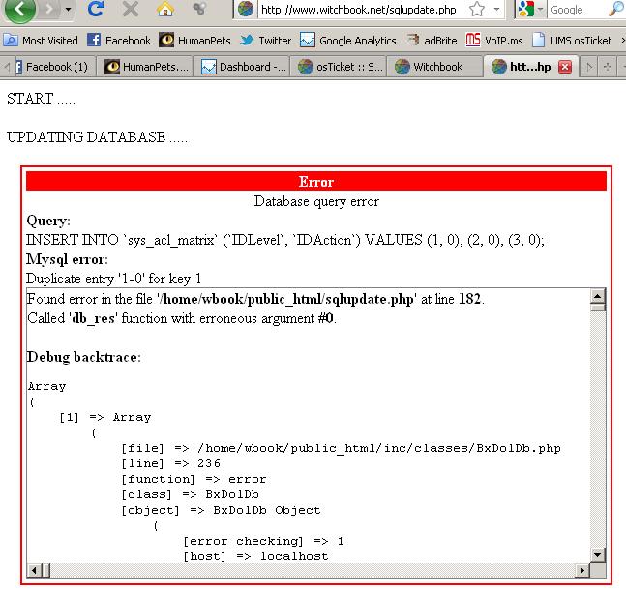Open the UMS osTicket bookmark

[x=572, y=41]
